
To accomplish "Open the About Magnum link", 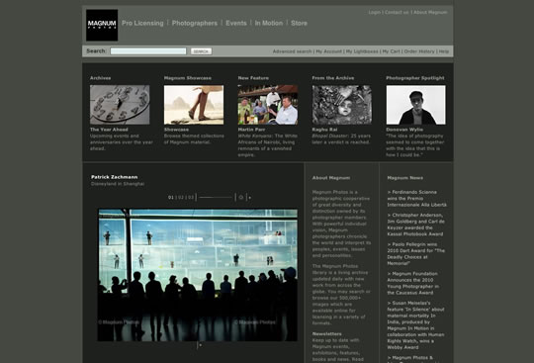I will pyautogui.click(x=430, y=12).
